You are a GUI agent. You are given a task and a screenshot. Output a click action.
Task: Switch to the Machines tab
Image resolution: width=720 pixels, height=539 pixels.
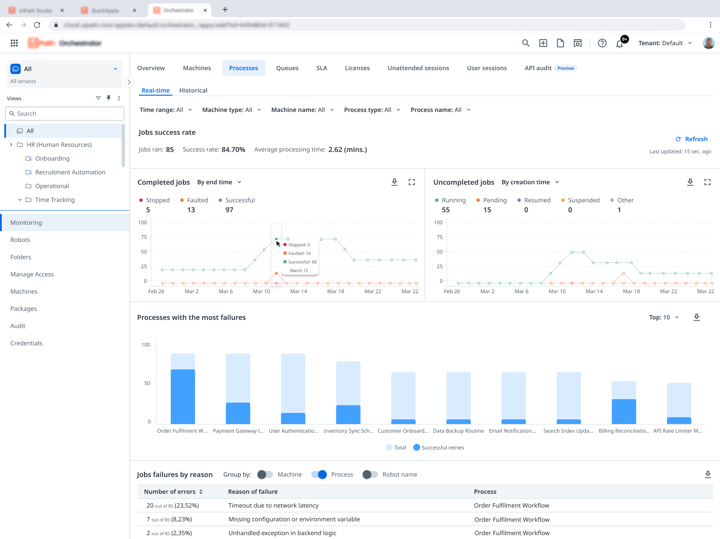point(197,68)
